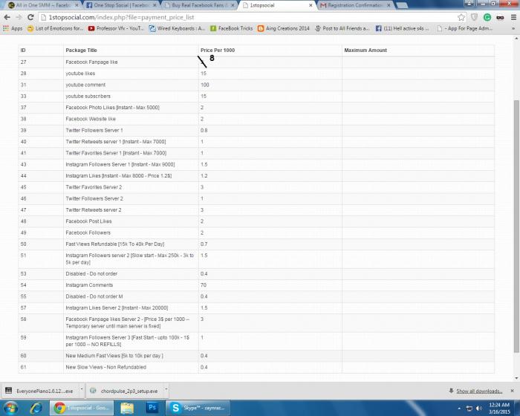The image size is (520, 416).
Task: Select the Facebook Website like row title
Action: tap(91, 119)
